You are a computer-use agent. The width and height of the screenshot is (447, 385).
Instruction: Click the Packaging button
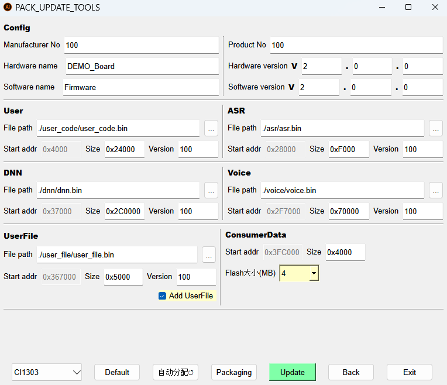(x=234, y=372)
